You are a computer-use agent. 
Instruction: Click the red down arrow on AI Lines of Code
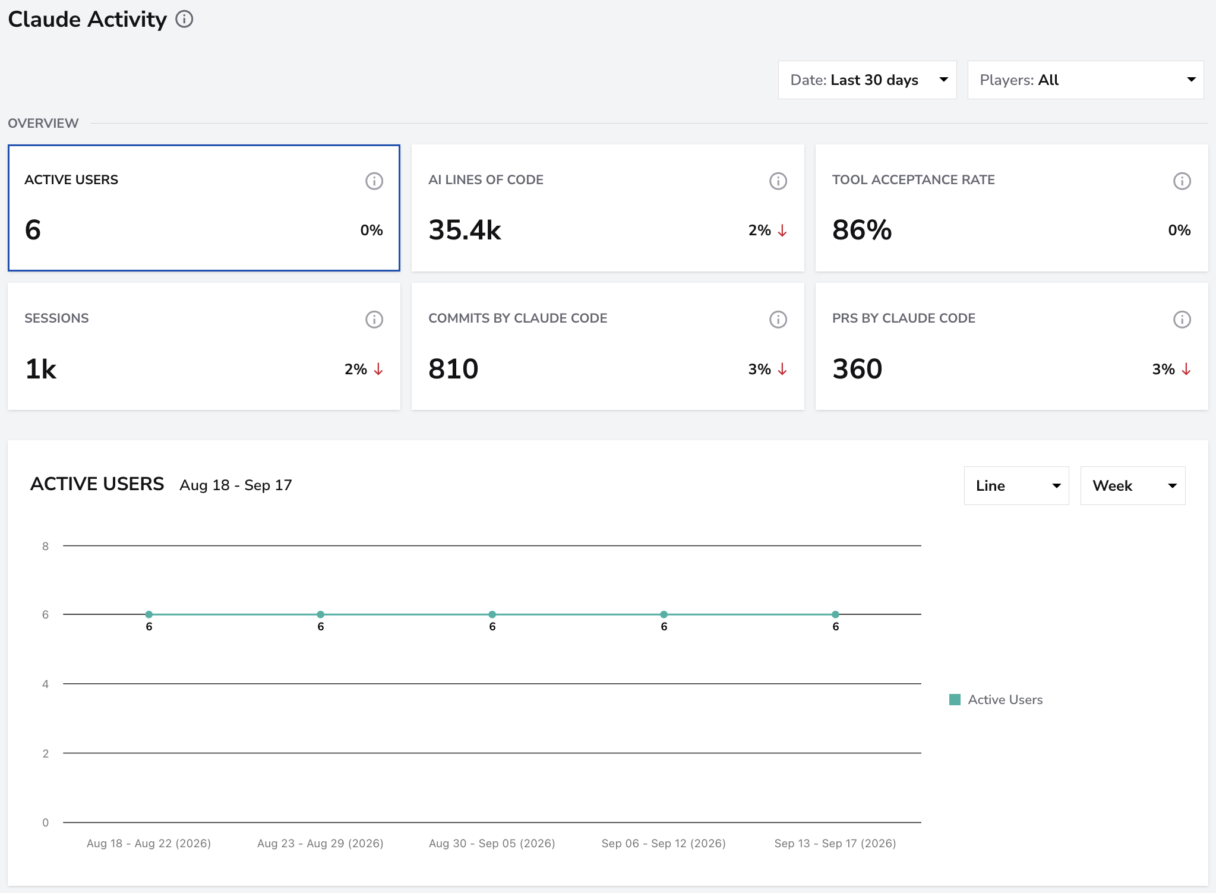tap(782, 231)
